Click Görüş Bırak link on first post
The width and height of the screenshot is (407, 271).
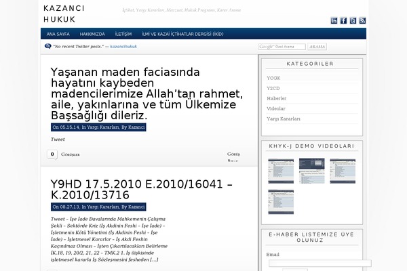coord(233,157)
